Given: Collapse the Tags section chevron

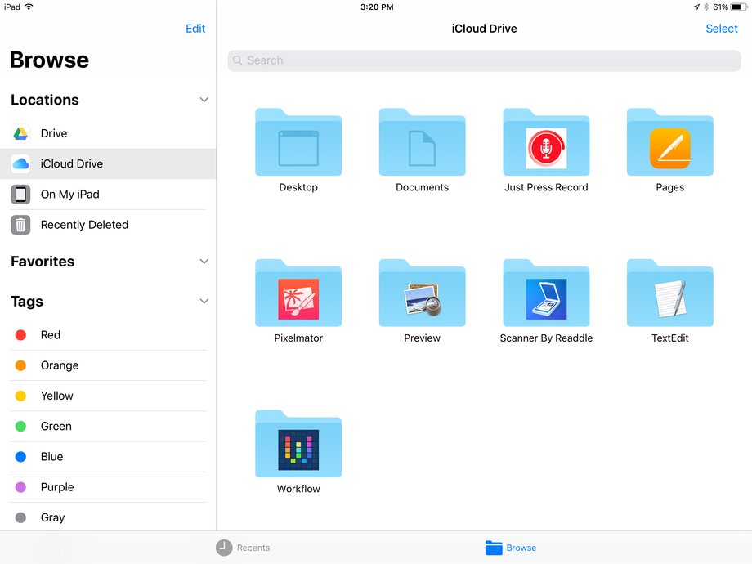Looking at the screenshot, I should point(204,301).
